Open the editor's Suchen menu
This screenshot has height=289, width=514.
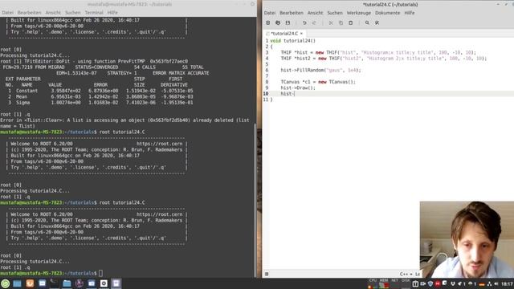335,13
